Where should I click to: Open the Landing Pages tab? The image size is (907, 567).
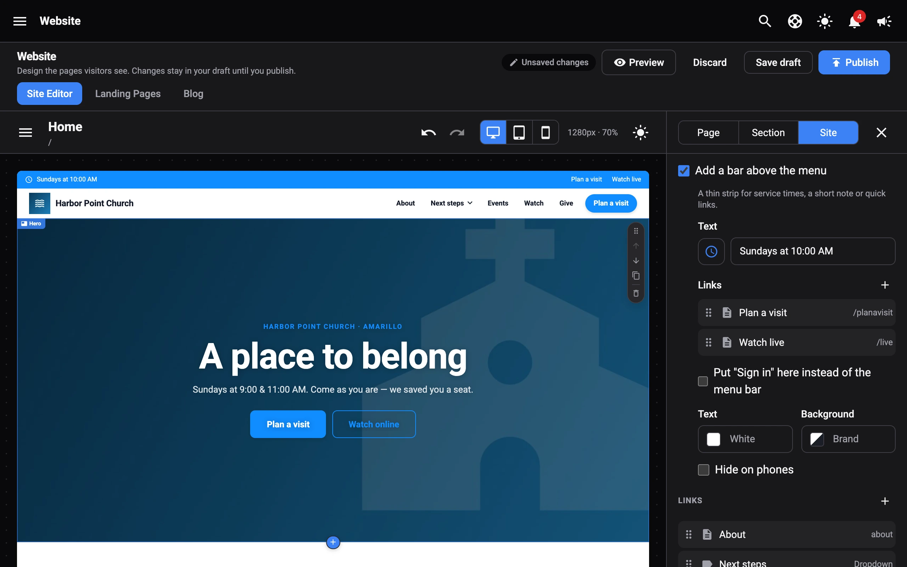pyautogui.click(x=128, y=93)
